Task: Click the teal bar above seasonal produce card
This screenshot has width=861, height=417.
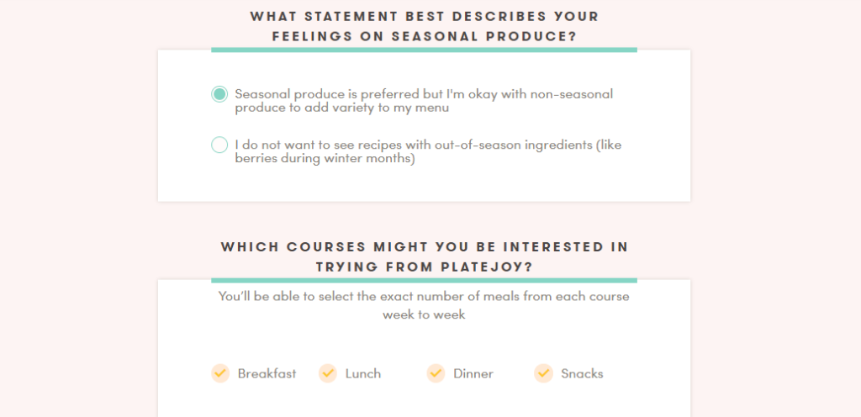Action: click(424, 50)
